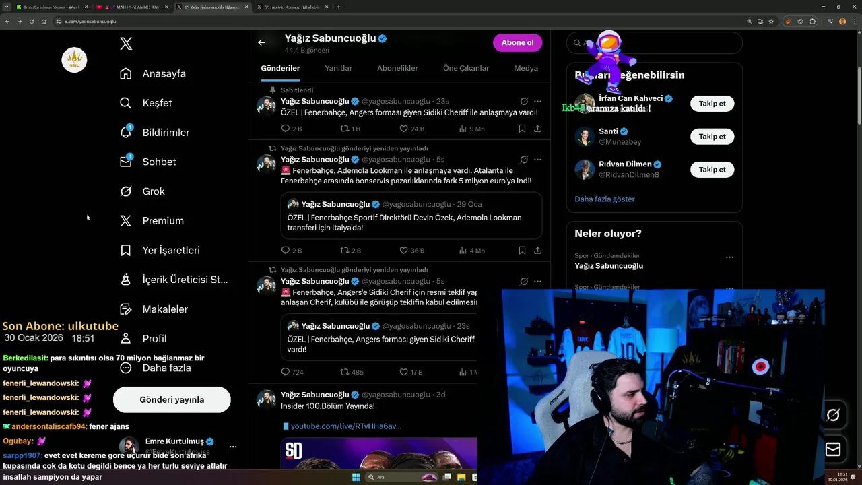Open Grok action on Angers offer post
Screen dimensions: 862x485
(x=524, y=281)
